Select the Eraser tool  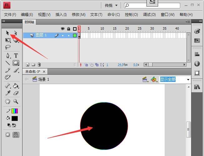[x=16, y=93]
